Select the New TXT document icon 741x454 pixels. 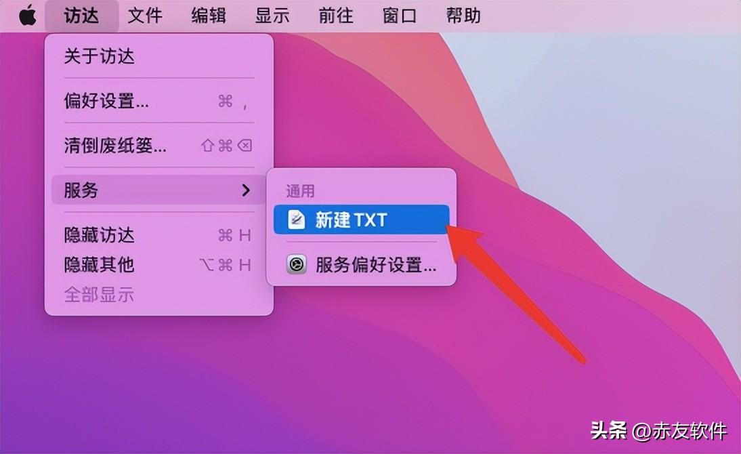(297, 219)
